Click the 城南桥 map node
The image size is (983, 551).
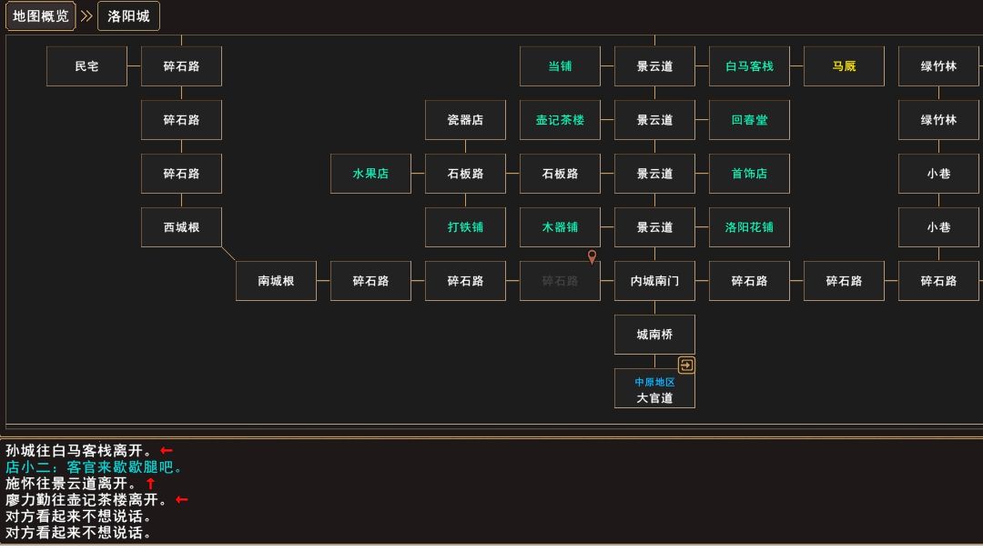[x=654, y=334]
